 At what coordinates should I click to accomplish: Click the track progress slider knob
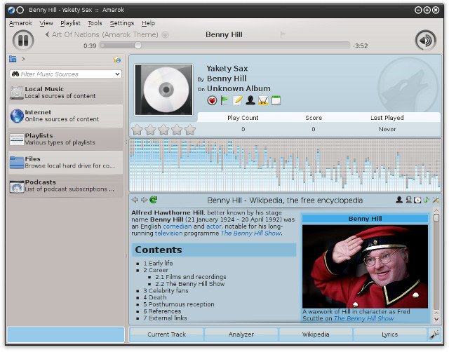(138, 45)
